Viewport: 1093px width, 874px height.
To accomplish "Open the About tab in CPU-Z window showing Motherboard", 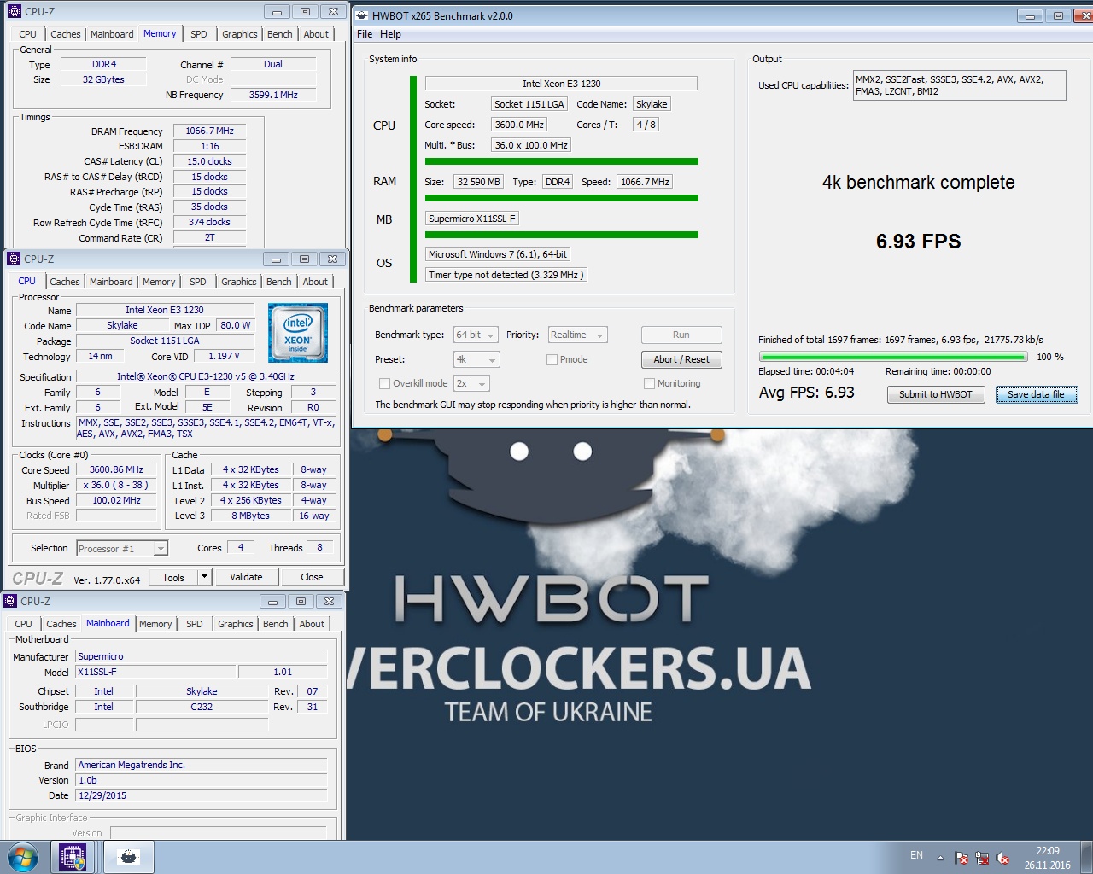I will 312,624.
